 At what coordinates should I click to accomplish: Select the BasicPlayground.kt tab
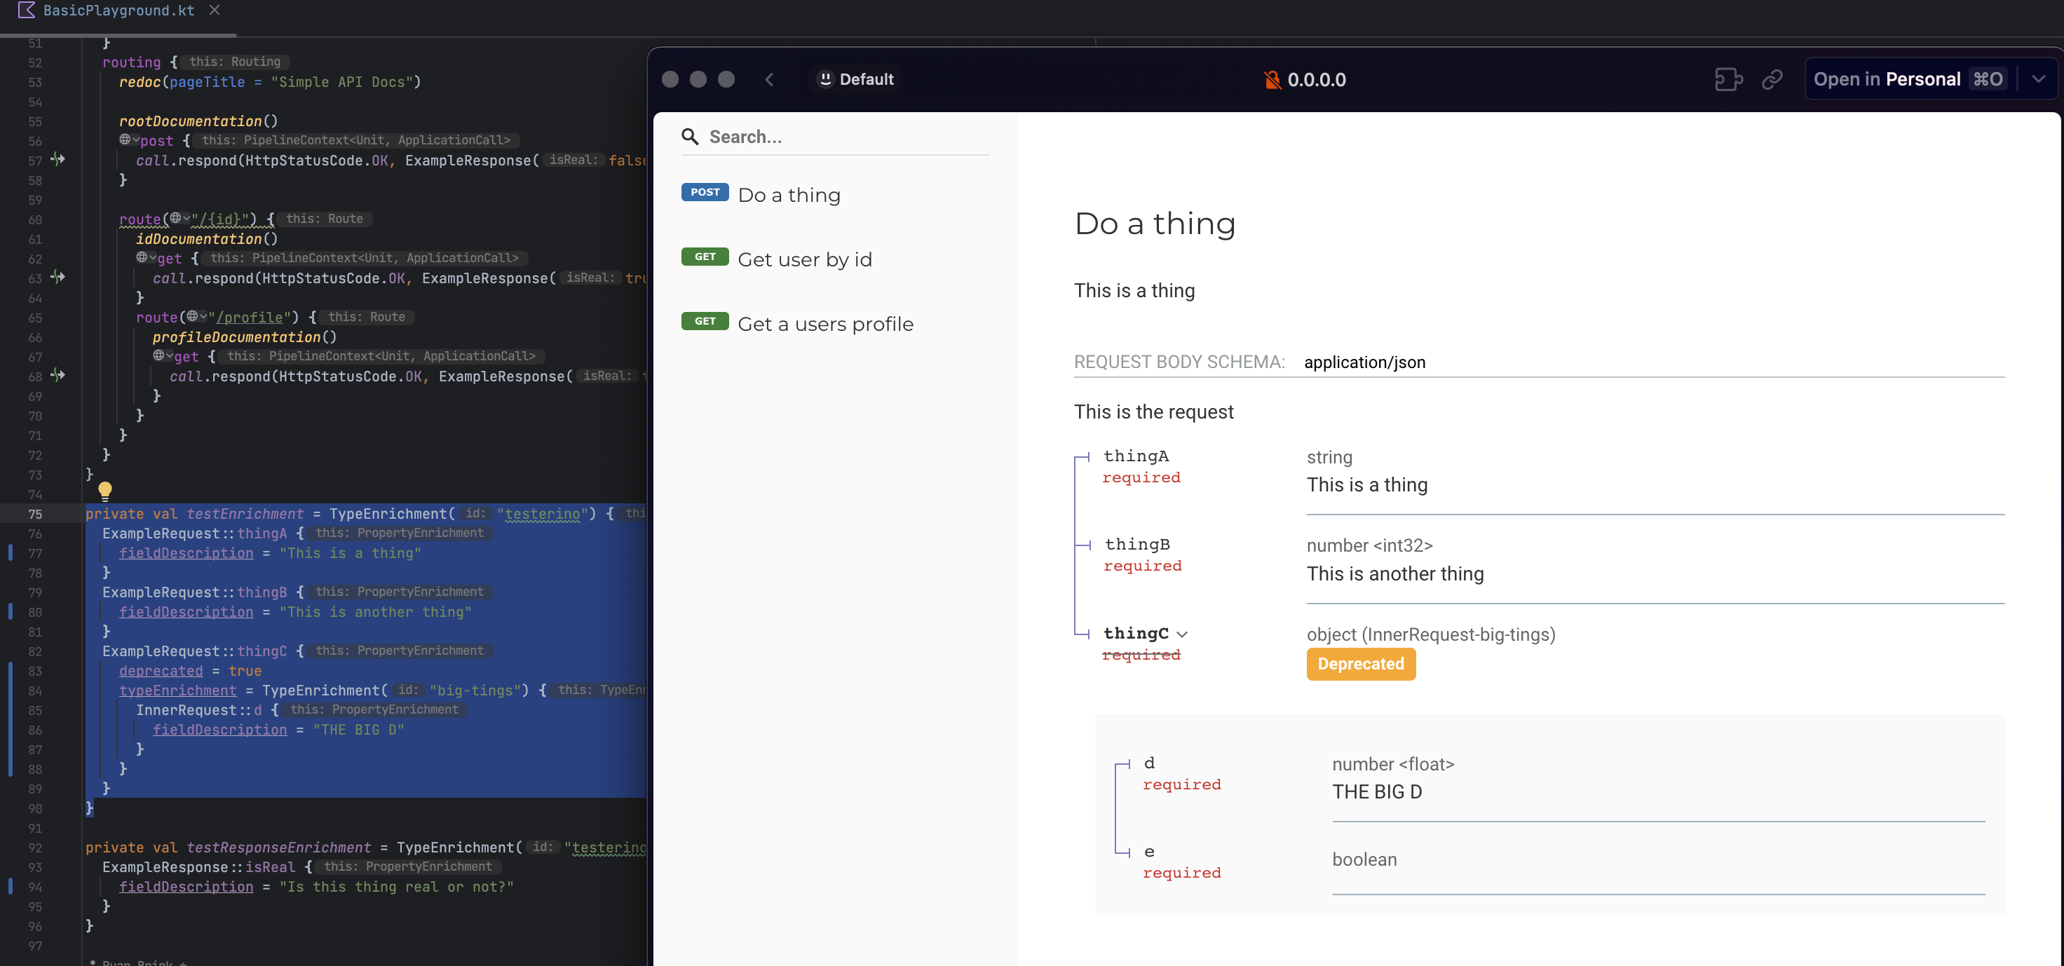pos(117,11)
